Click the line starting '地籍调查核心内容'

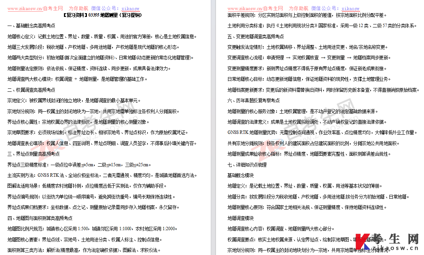pyautogui.click(x=281, y=229)
